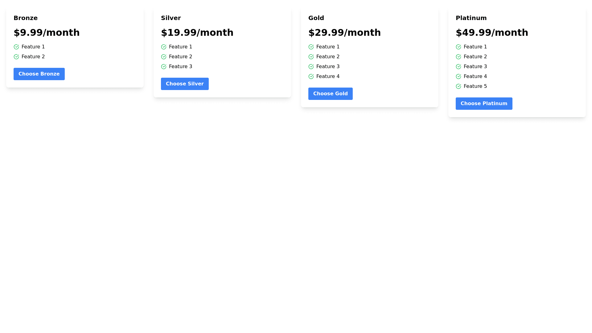Click Platinum's Feature 4 text
Screen dimensions: 592x333
(475, 76)
